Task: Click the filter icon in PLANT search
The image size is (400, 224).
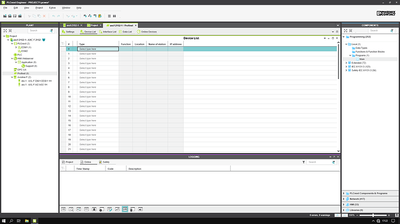Action: click(52, 31)
